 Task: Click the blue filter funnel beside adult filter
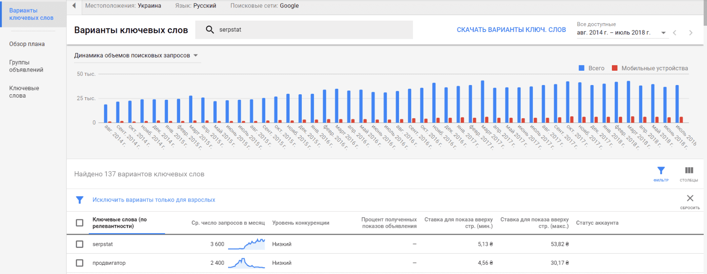80,200
